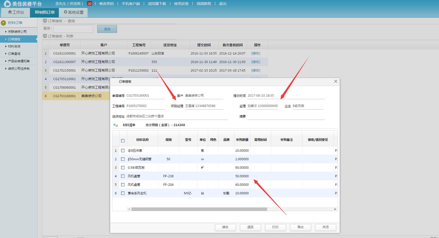Click the monitor icon beside 订单接收 - 列表
Viewport: 439px width, 238px height.
click(45, 36)
